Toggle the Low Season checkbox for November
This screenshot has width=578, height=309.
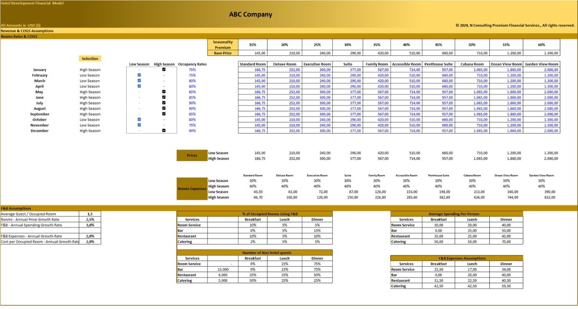pos(139,125)
